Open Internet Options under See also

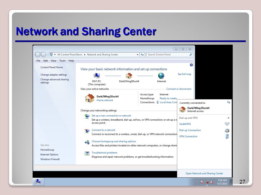[x=49, y=155]
